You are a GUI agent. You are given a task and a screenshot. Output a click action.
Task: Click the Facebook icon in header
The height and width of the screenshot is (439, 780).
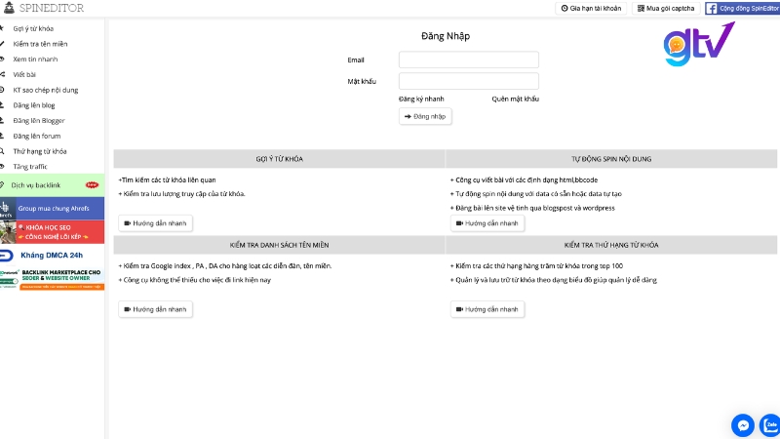coord(712,8)
